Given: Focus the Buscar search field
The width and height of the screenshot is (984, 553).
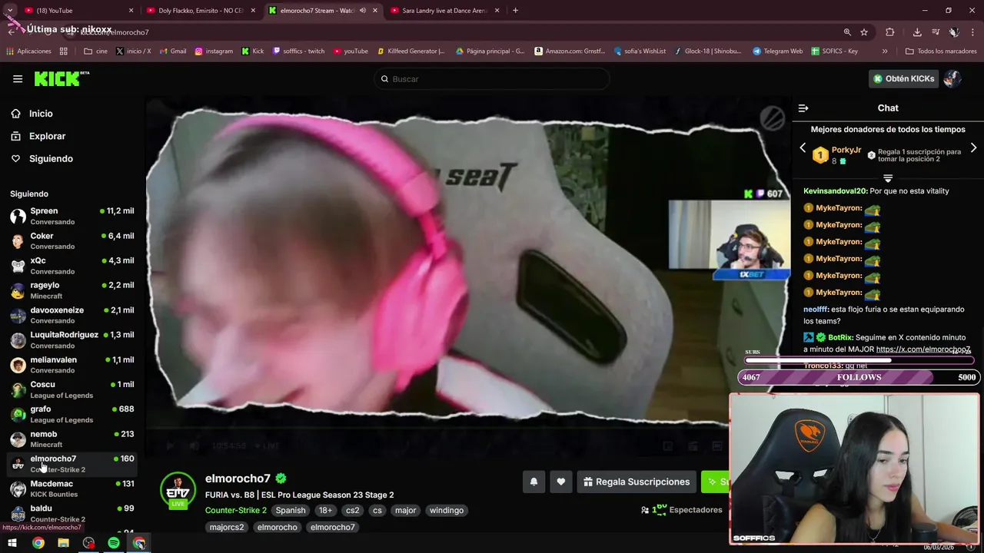Looking at the screenshot, I should (x=492, y=79).
